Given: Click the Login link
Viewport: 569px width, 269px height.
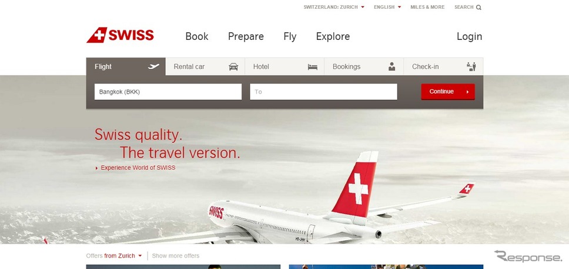Looking at the screenshot, I should coord(469,36).
